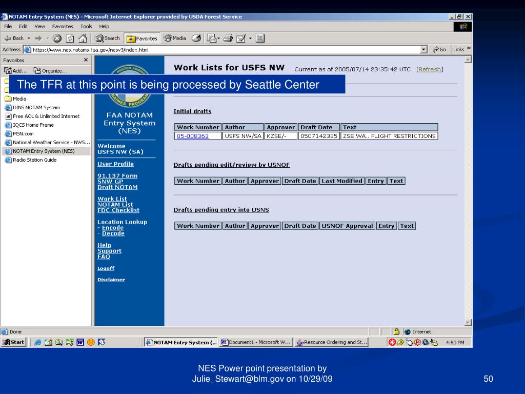
Task: Open IQCS Home Frame favorite
Action: [29, 125]
